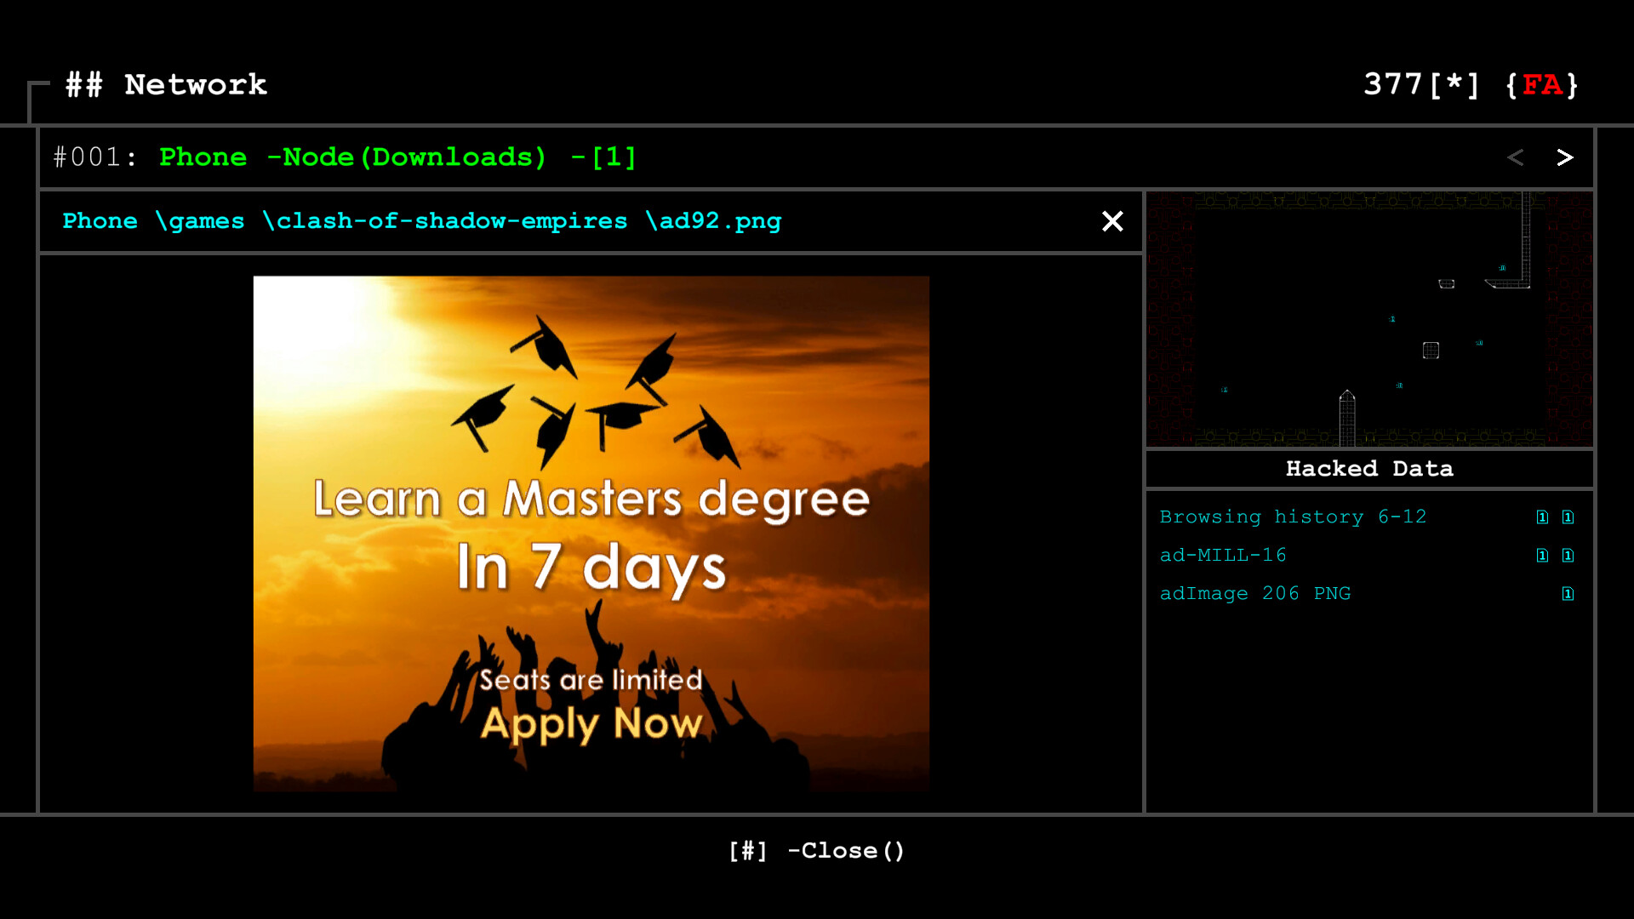This screenshot has height=919, width=1634.
Task: Click the left chevron to view previous node
Action: coord(1516,157)
